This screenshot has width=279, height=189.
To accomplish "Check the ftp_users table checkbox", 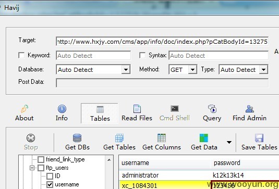I will pyautogui.click(x=41, y=168).
